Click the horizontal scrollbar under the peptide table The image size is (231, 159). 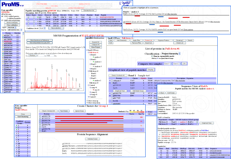(x=73, y=31)
